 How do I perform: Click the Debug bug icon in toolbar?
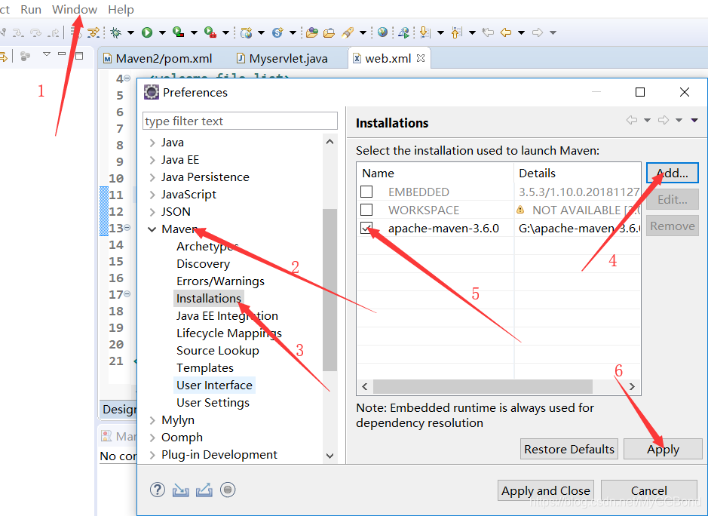(116, 32)
